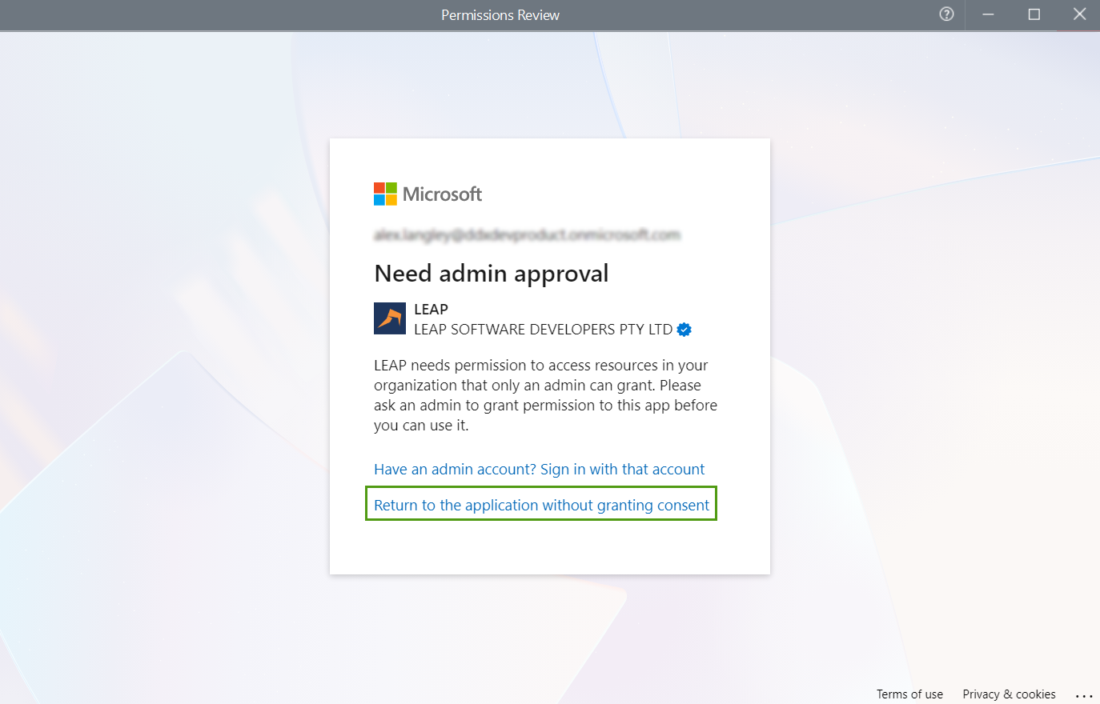The height and width of the screenshot is (704, 1100).
Task: Click the help question mark icon
Action: (x=946, y=14)
